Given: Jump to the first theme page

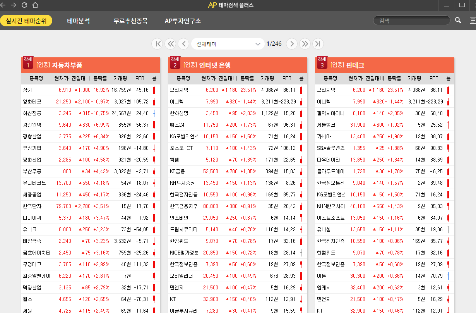Looking at the screenshot, I should click(x=158, y=44).
